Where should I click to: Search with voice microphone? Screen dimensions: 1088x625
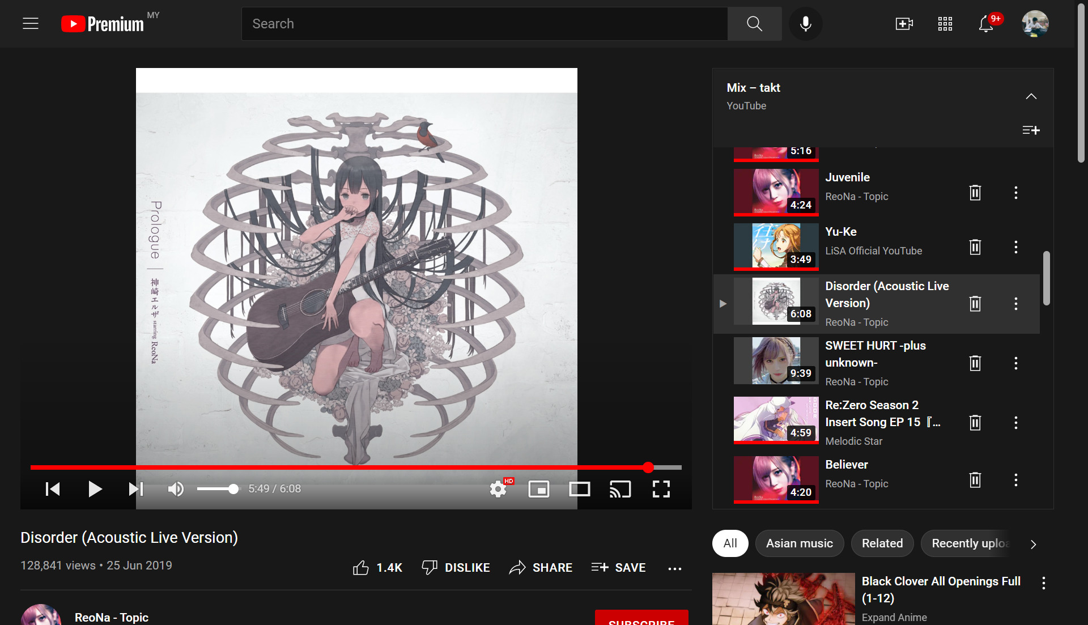805,24
